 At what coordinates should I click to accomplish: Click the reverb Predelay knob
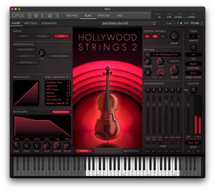[148, 61]
